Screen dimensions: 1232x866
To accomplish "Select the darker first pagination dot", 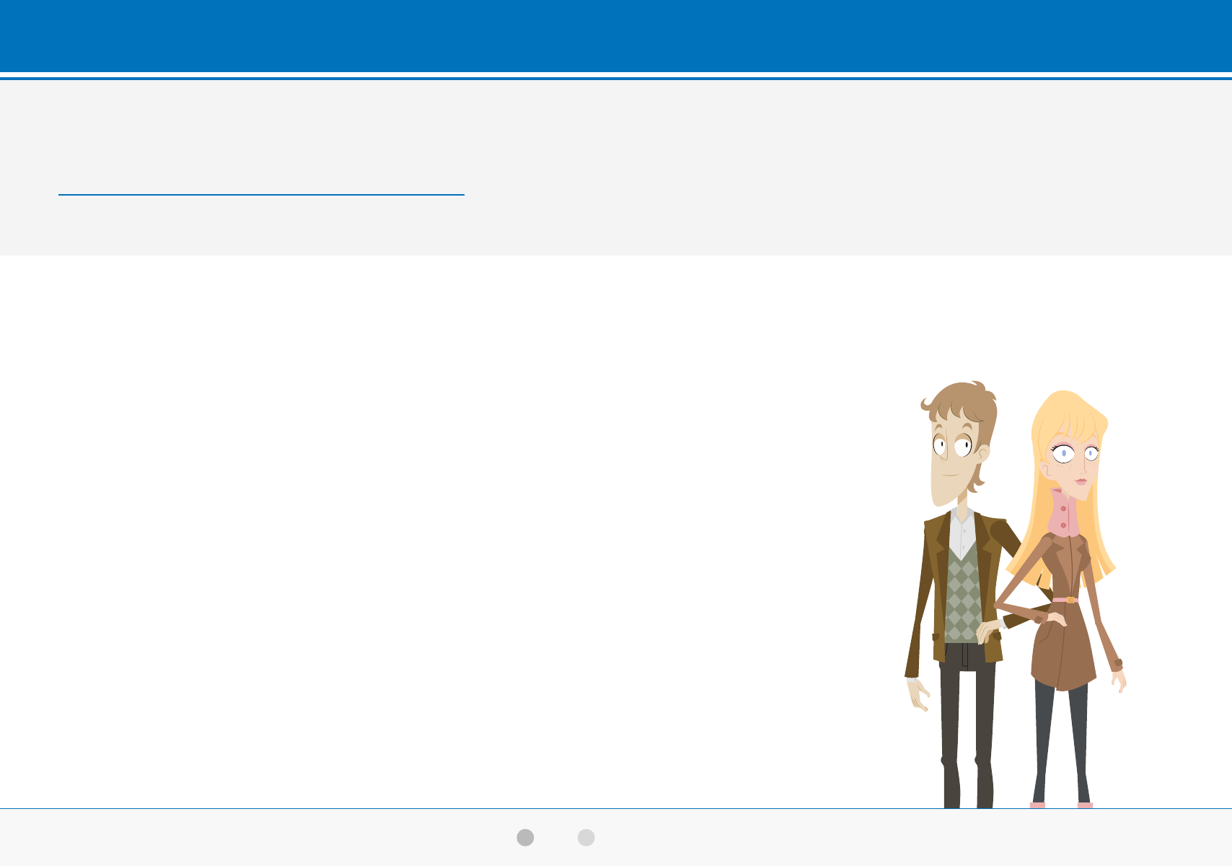I will (525, 837).
